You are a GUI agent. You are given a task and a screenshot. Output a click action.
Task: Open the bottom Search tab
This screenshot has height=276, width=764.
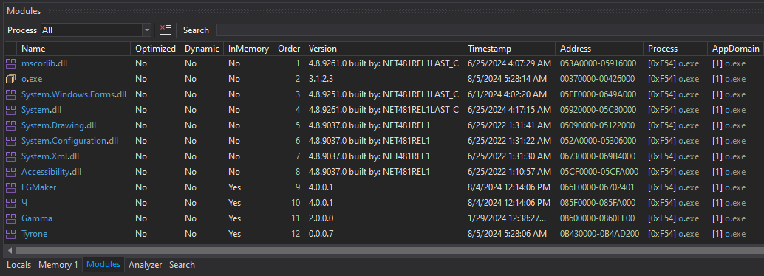click(182, 265)
